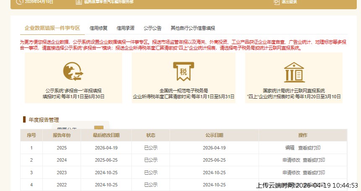Click 查看或打印 for the 2023 report
This screenshot has width=361, height=191.
pyautogui.click(x=314, y=173)
